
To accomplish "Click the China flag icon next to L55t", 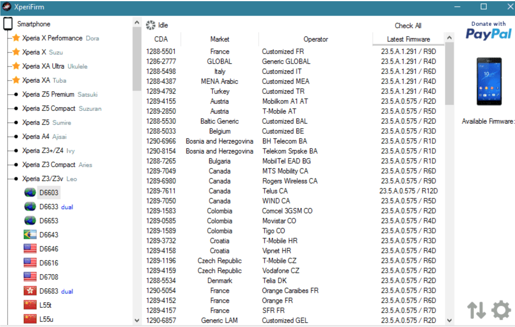I will [x=30, y=305].
